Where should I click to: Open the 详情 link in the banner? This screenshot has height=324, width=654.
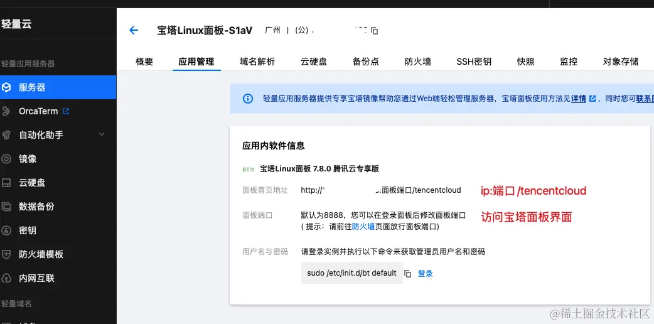pyautogui.click(x=579, y=99)
